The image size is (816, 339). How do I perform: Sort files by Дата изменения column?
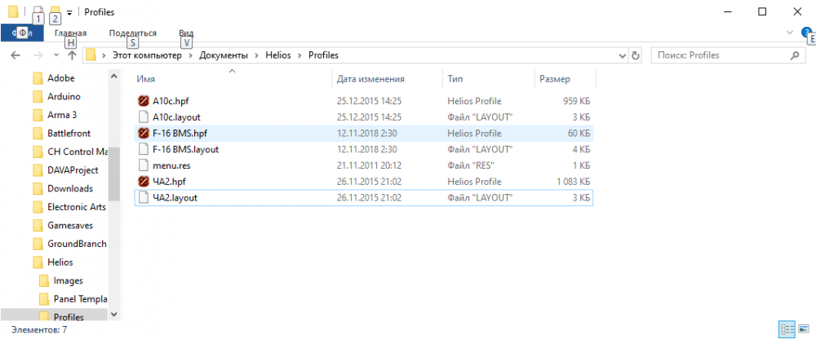tap(370, 79)
